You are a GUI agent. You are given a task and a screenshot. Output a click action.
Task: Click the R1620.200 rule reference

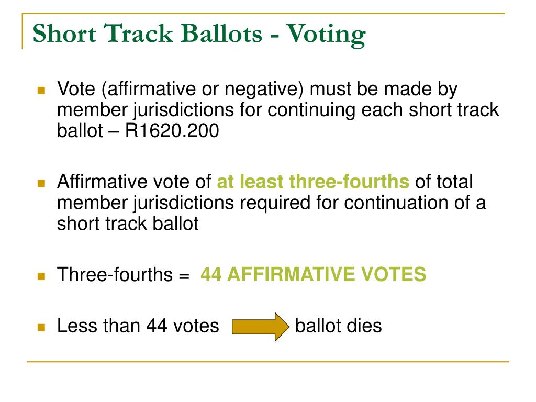tap(172, 130)
